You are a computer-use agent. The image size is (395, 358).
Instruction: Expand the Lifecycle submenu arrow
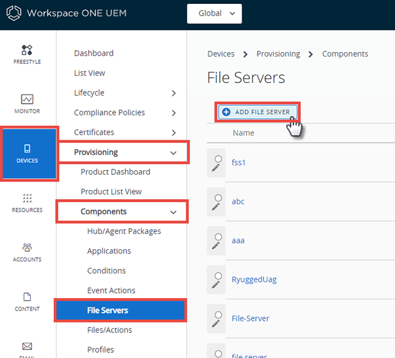pyautogui.click(x=174, y=93)
